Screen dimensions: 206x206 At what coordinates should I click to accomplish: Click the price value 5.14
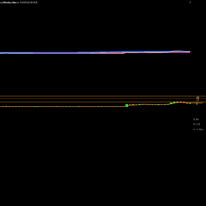196,119
